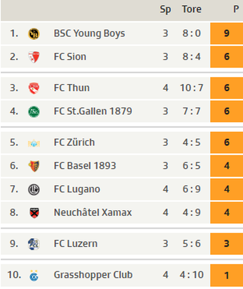Click the Neuchâtel Xamax black-red crest
The image size is (243, 289).
[x=34, y=213]
